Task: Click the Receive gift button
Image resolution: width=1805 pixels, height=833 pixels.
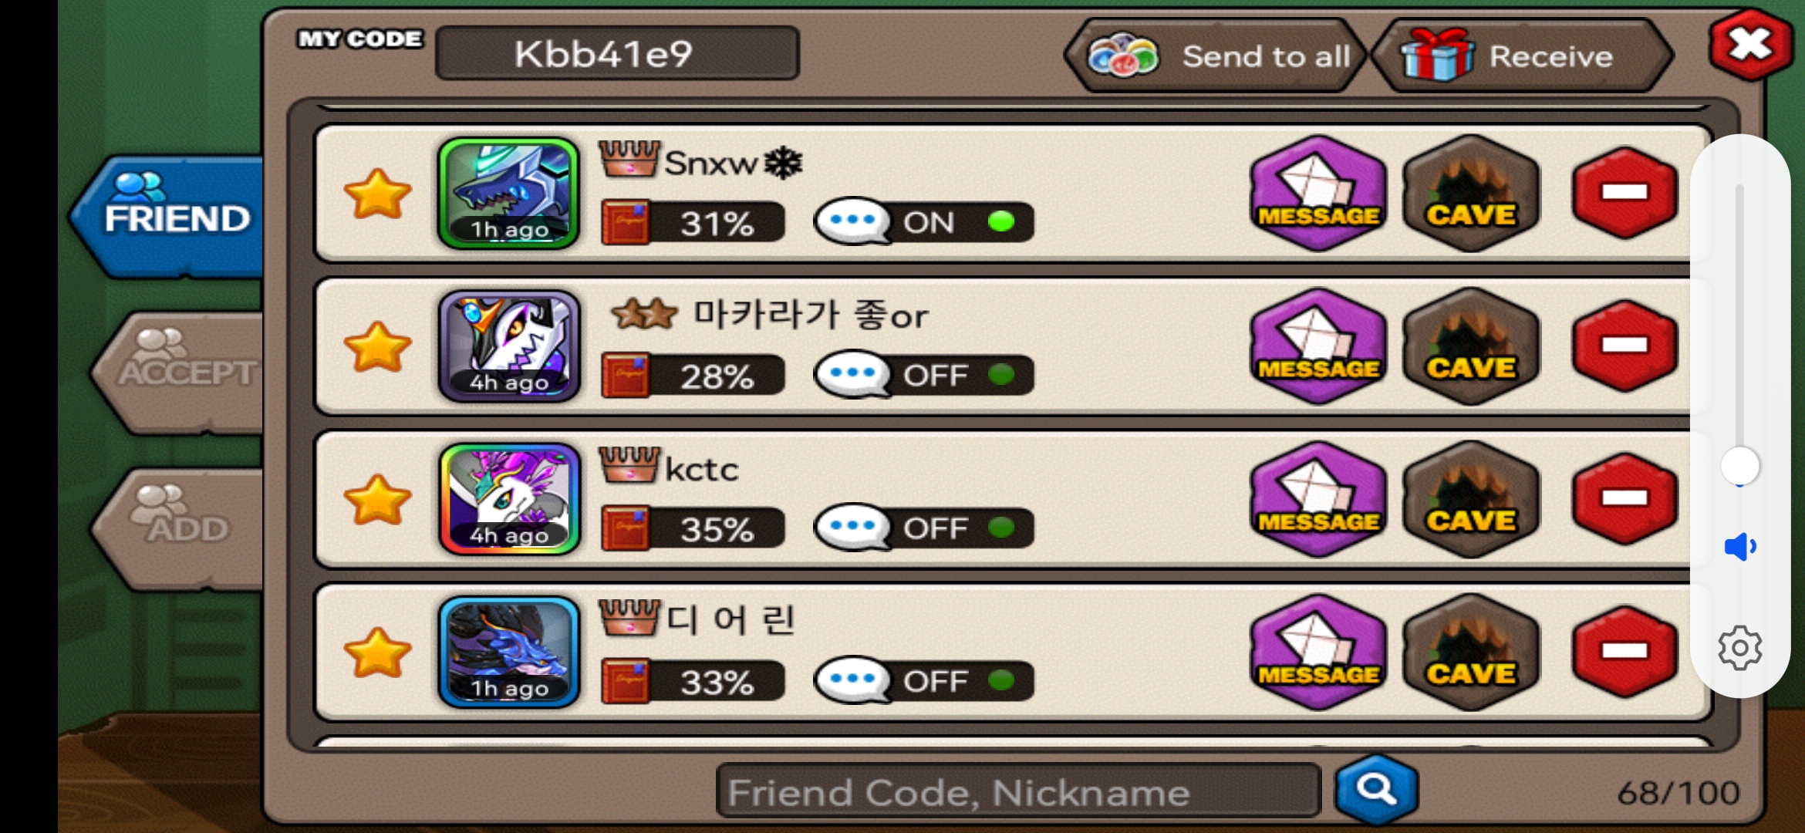Action: point(1522,56)
